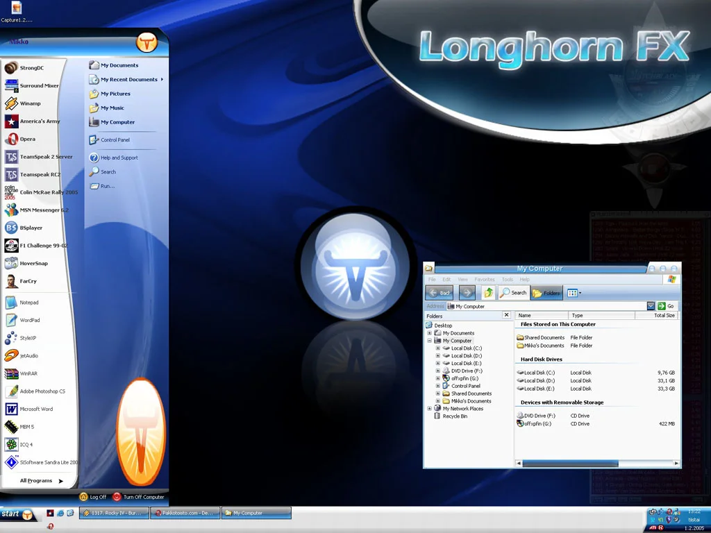The image size is (711, 533).
Task: Open Opera browser from the pinned list
Action: [x=26, y=139]
